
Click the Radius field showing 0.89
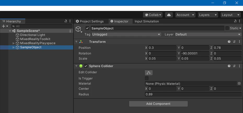point(193,94)
